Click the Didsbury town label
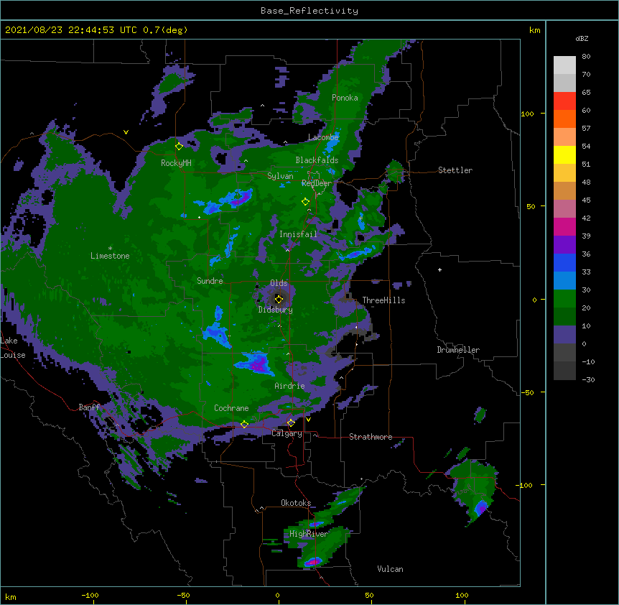Screen dimensions: 619x605 (276, 310)
